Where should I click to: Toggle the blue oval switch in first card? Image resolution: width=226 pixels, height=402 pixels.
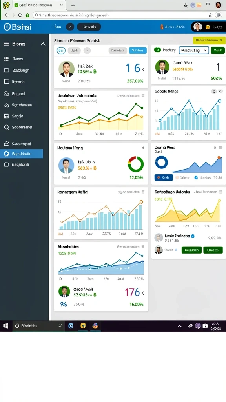click(61, 51)
